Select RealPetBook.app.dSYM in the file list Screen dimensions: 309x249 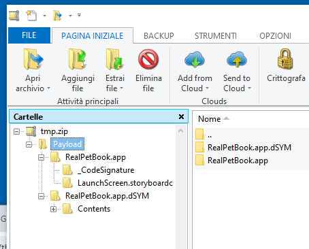click(249, 148)
